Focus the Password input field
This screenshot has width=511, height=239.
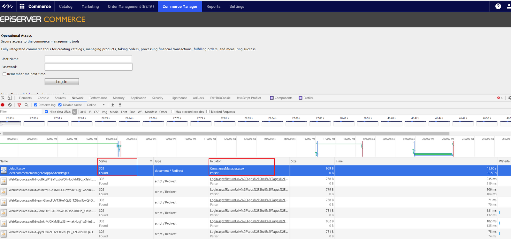(88, 67)
